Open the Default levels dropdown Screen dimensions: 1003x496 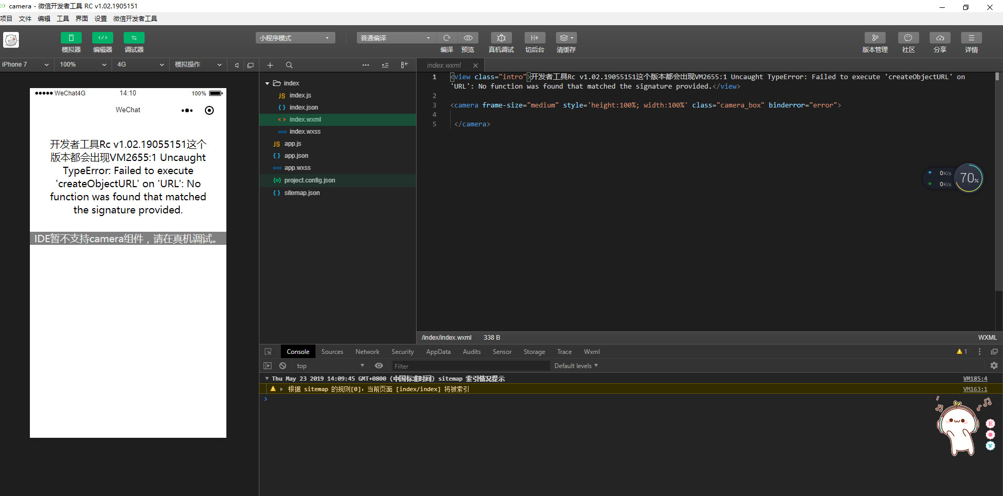coord(576,366)
